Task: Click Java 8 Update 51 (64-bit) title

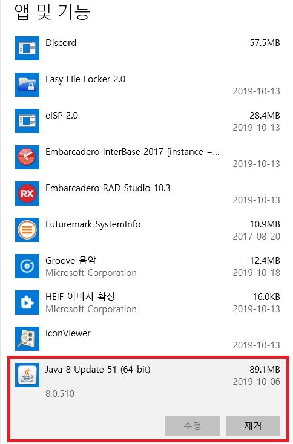Action: (x=97, y=369)
